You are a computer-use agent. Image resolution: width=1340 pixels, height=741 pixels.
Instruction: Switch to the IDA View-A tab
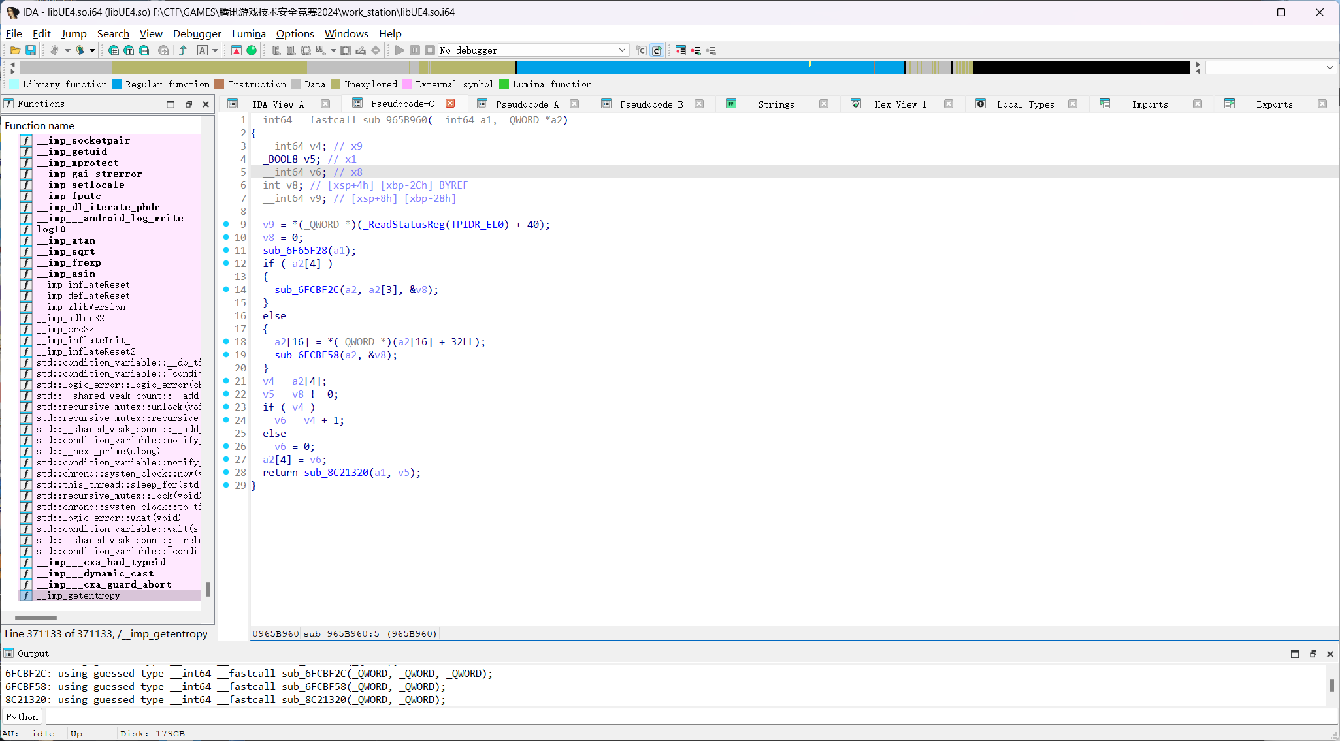(278, 104)
